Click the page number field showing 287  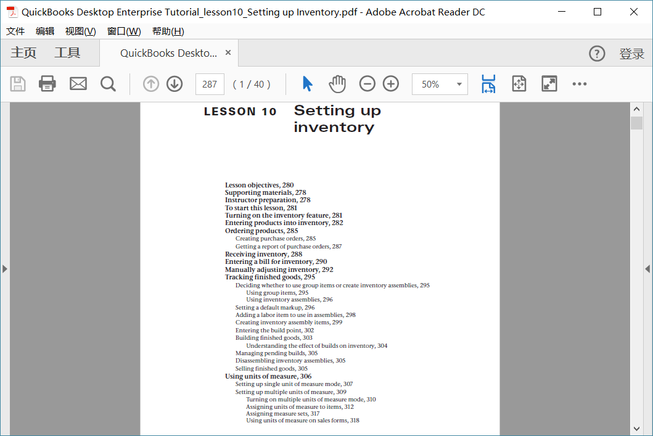click(x=210, y=84)
